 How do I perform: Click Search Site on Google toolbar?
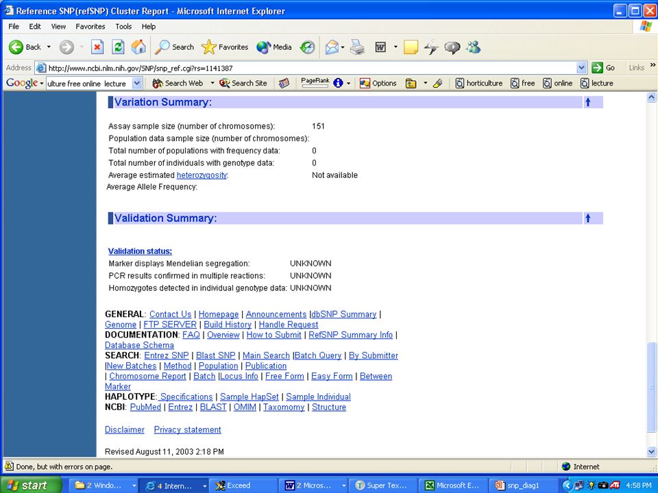click(243, 83)
